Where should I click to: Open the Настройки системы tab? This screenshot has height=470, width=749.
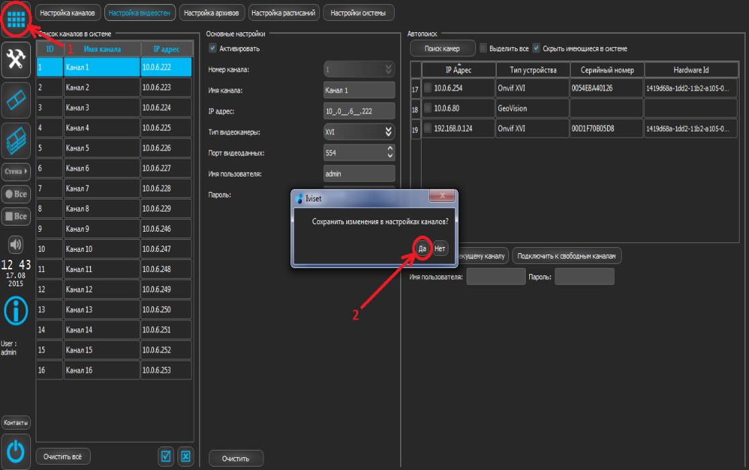coord(358,13)
